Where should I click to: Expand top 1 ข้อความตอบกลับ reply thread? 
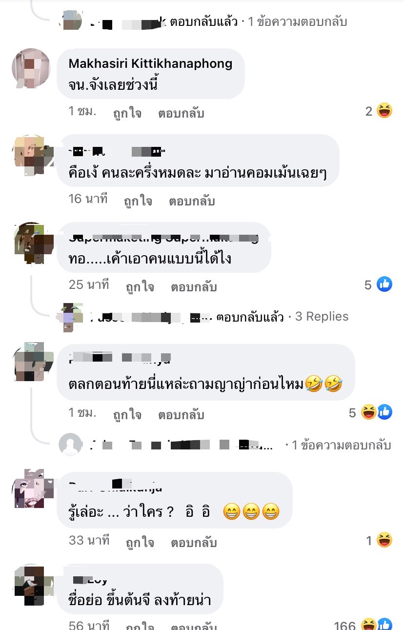click(x=298, y=21)
